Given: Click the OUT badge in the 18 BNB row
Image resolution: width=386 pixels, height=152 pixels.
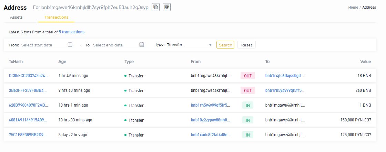Looking at the screenshot, I should tap(248, 76).
